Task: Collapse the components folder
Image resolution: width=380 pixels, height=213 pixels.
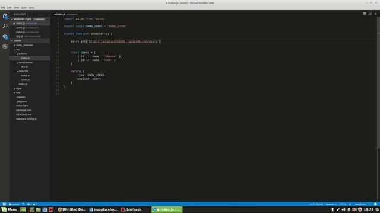Action: pos(30,63)
